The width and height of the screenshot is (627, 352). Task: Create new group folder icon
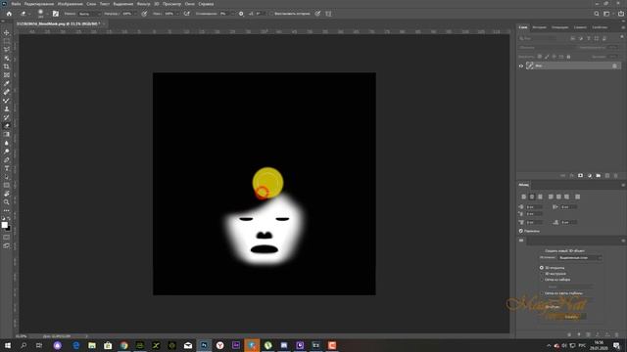599,176
